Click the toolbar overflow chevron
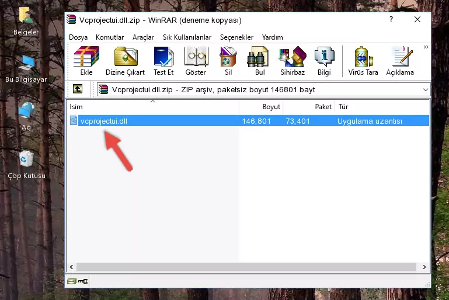Image resolution: width=449 pixels, height=300 pixels. (x=426, y=47)
